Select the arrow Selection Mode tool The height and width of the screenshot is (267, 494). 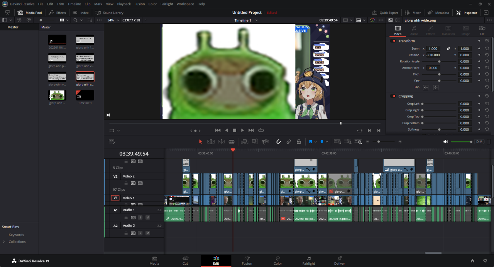200,142
